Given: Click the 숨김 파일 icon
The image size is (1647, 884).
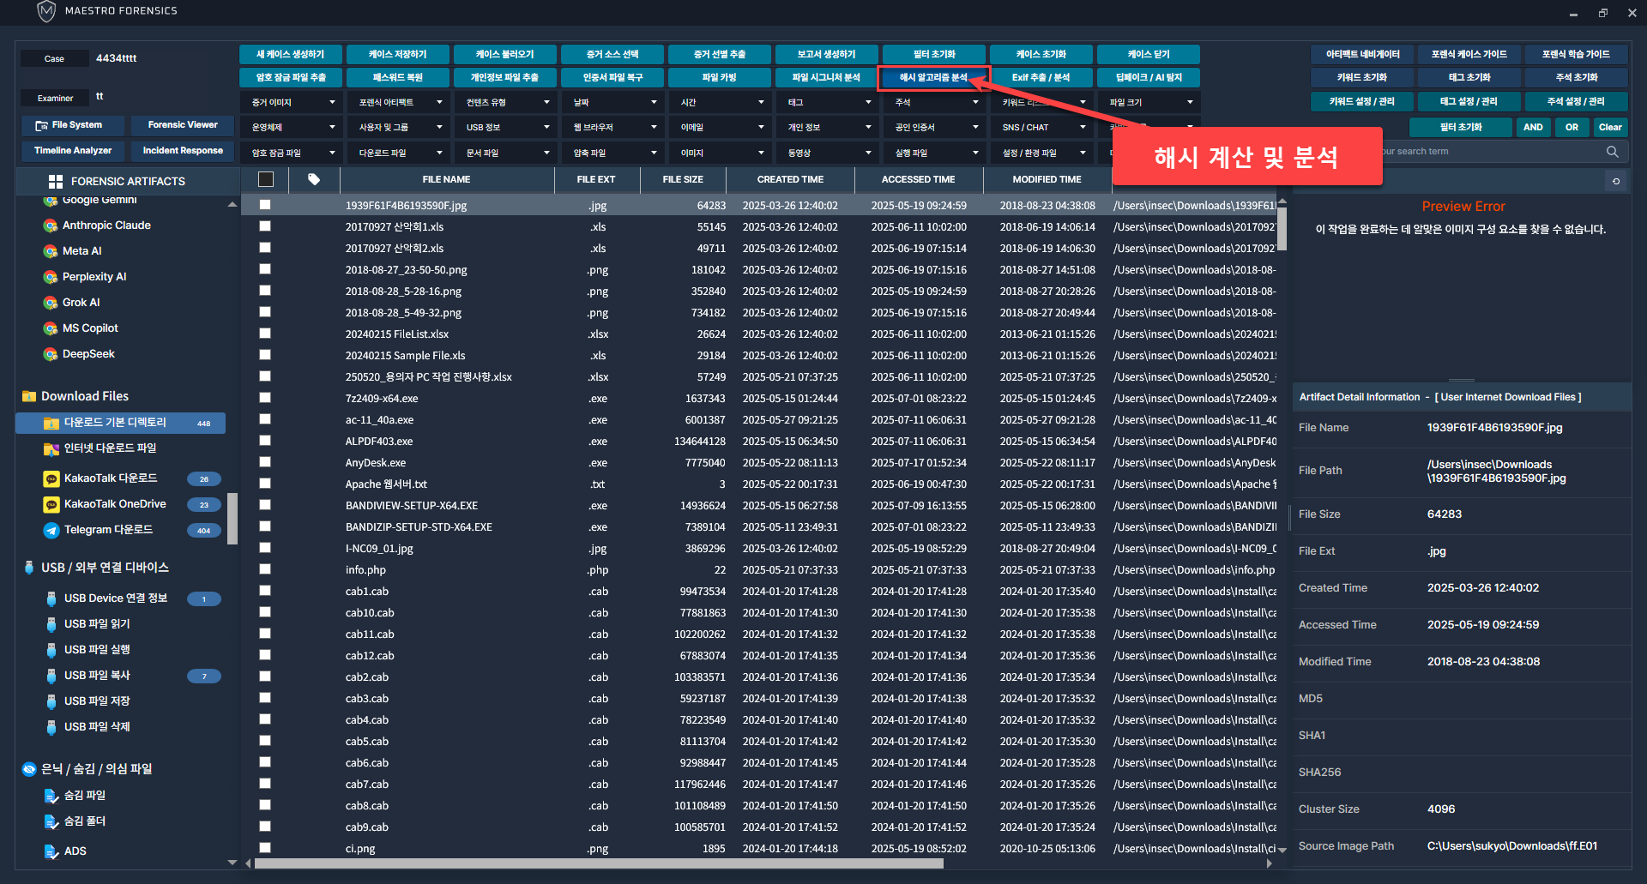Looking at the screenshot, I should pos(51,796).
